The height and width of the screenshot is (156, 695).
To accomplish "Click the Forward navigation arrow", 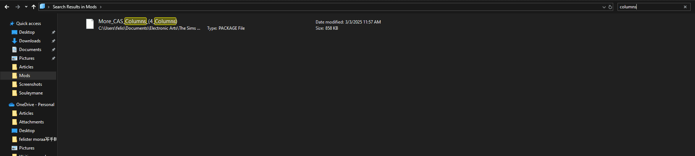I will (x=17, y=7).
